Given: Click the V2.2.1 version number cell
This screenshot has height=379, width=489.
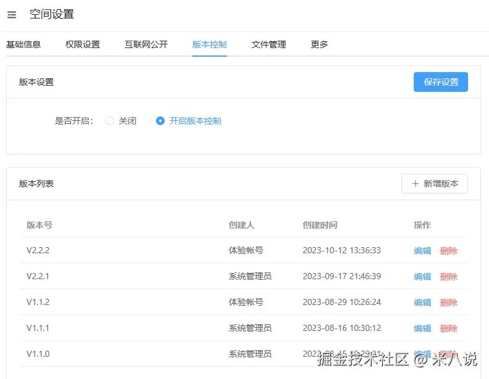Looking at the screenshot, I should (x=38, y=276).
